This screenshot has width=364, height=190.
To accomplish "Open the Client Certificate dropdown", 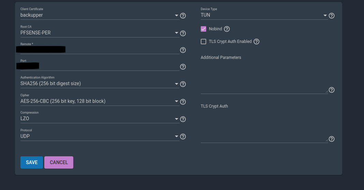I will tap(100, 15).
